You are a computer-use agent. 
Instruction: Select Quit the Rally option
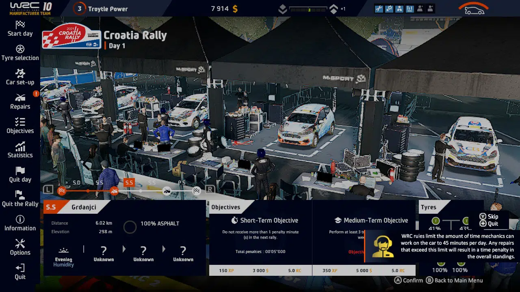pos(20,195)
